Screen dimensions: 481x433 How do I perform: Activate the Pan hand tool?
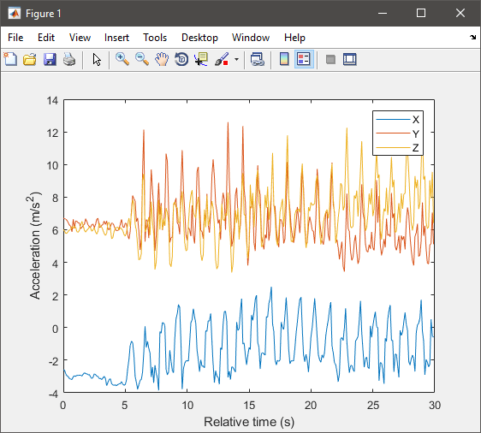162,59
